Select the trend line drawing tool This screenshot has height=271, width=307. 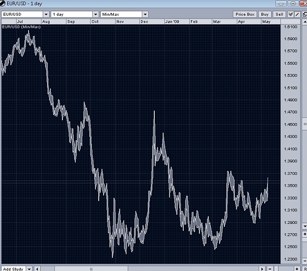[x=297, y=14]
